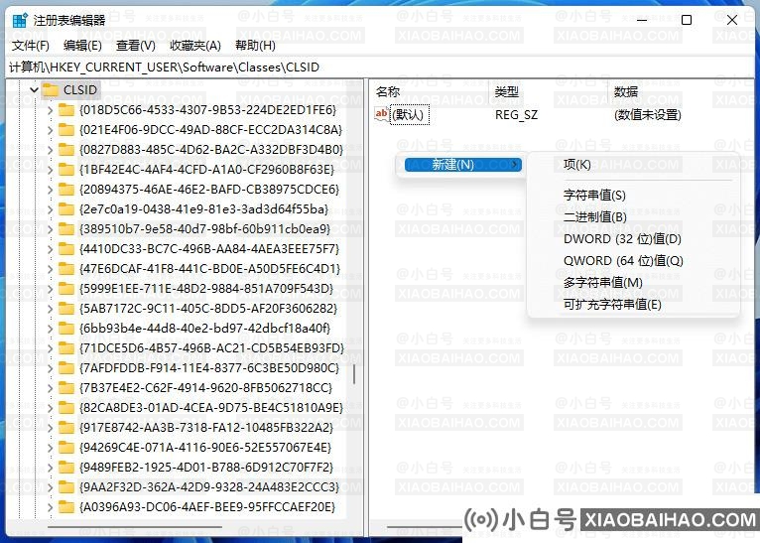This screenshot has height=543, width=760.
Task: Choose 项(K) to create a new key
Action: 576,165
